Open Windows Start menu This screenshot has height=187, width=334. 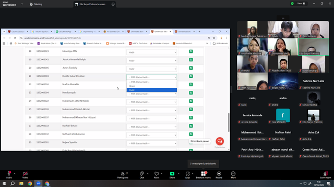(4, 183)
